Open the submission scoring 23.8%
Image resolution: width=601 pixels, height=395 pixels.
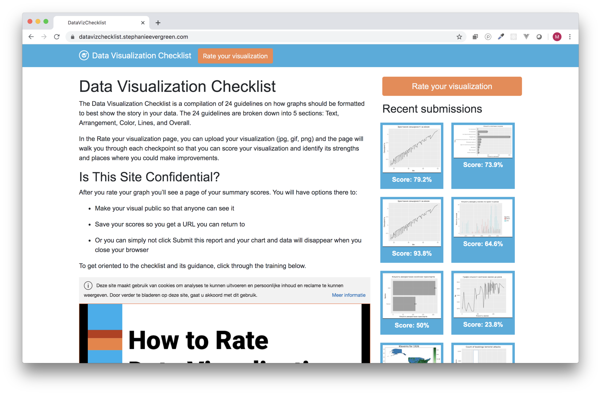483,302
